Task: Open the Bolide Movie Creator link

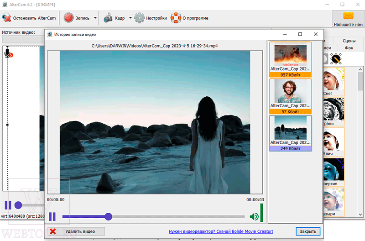Action: 221,231
